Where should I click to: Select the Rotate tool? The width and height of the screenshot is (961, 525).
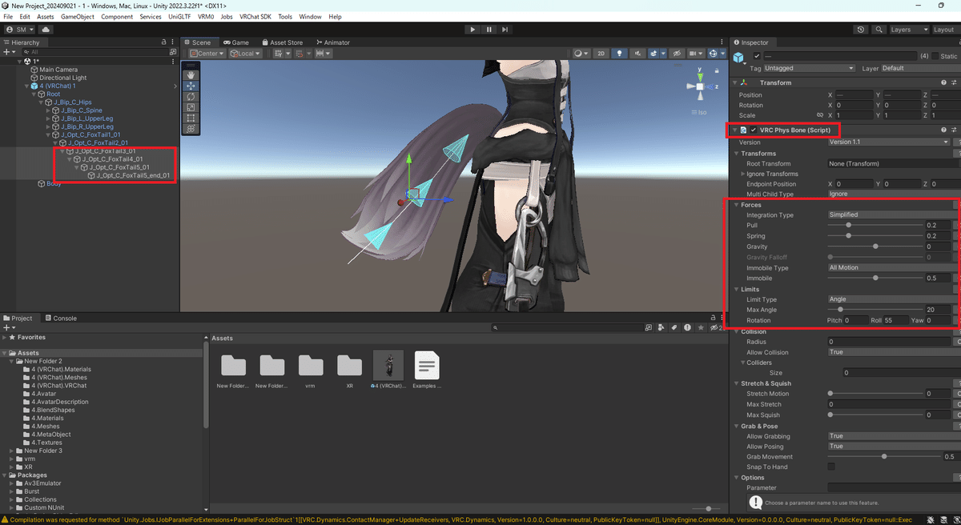(191, 96)
